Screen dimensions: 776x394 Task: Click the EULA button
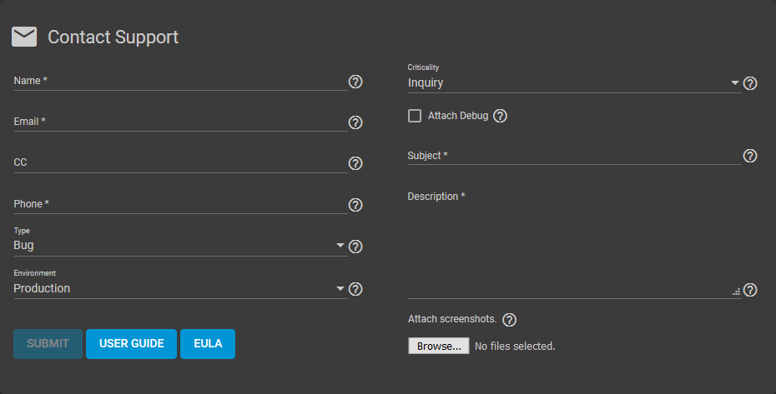tap(208, 343)
